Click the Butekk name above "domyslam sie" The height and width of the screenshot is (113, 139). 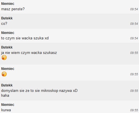tap(7, 85)
